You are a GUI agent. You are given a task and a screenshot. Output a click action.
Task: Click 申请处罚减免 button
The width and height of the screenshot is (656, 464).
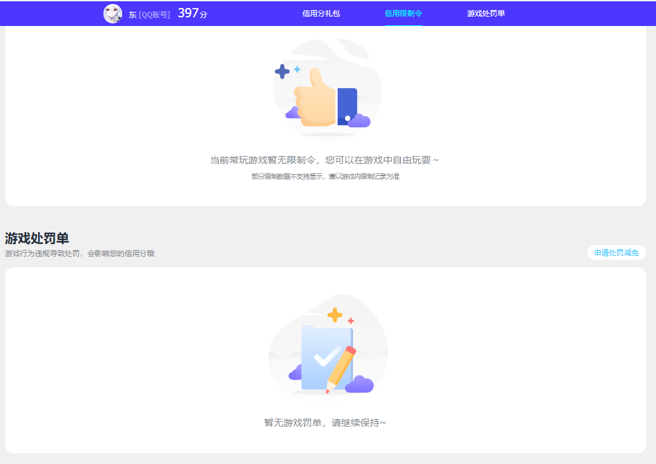tap(616, 253)
